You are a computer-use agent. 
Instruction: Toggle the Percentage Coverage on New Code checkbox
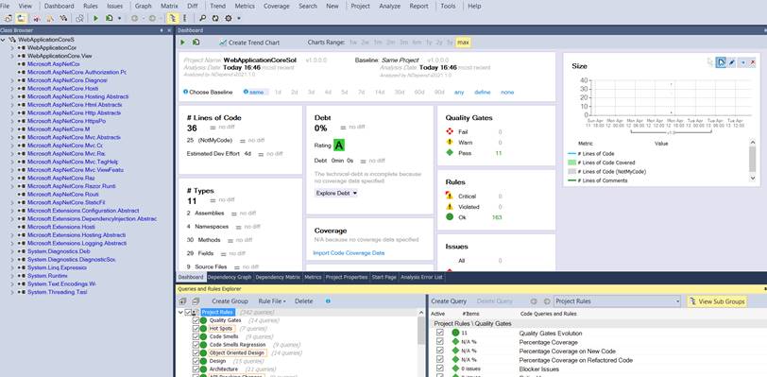440,351
